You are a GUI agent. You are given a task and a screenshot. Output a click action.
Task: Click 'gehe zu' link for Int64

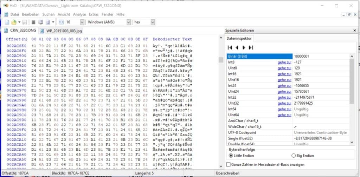[284, 109]
